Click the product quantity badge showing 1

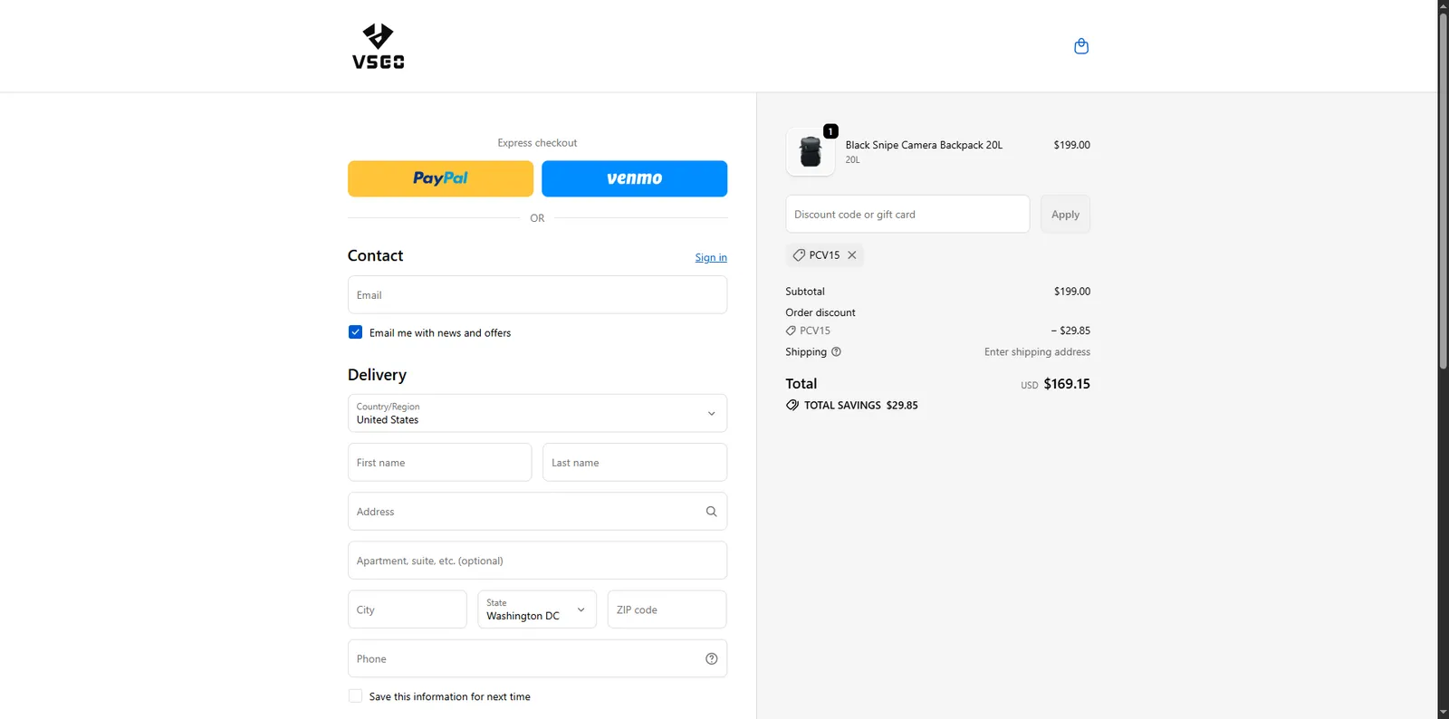[830, 131]
